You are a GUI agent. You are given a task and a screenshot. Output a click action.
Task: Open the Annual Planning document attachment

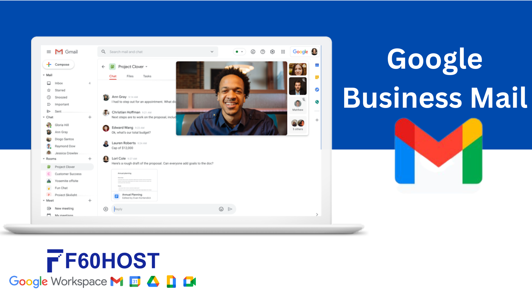[134, 185]
